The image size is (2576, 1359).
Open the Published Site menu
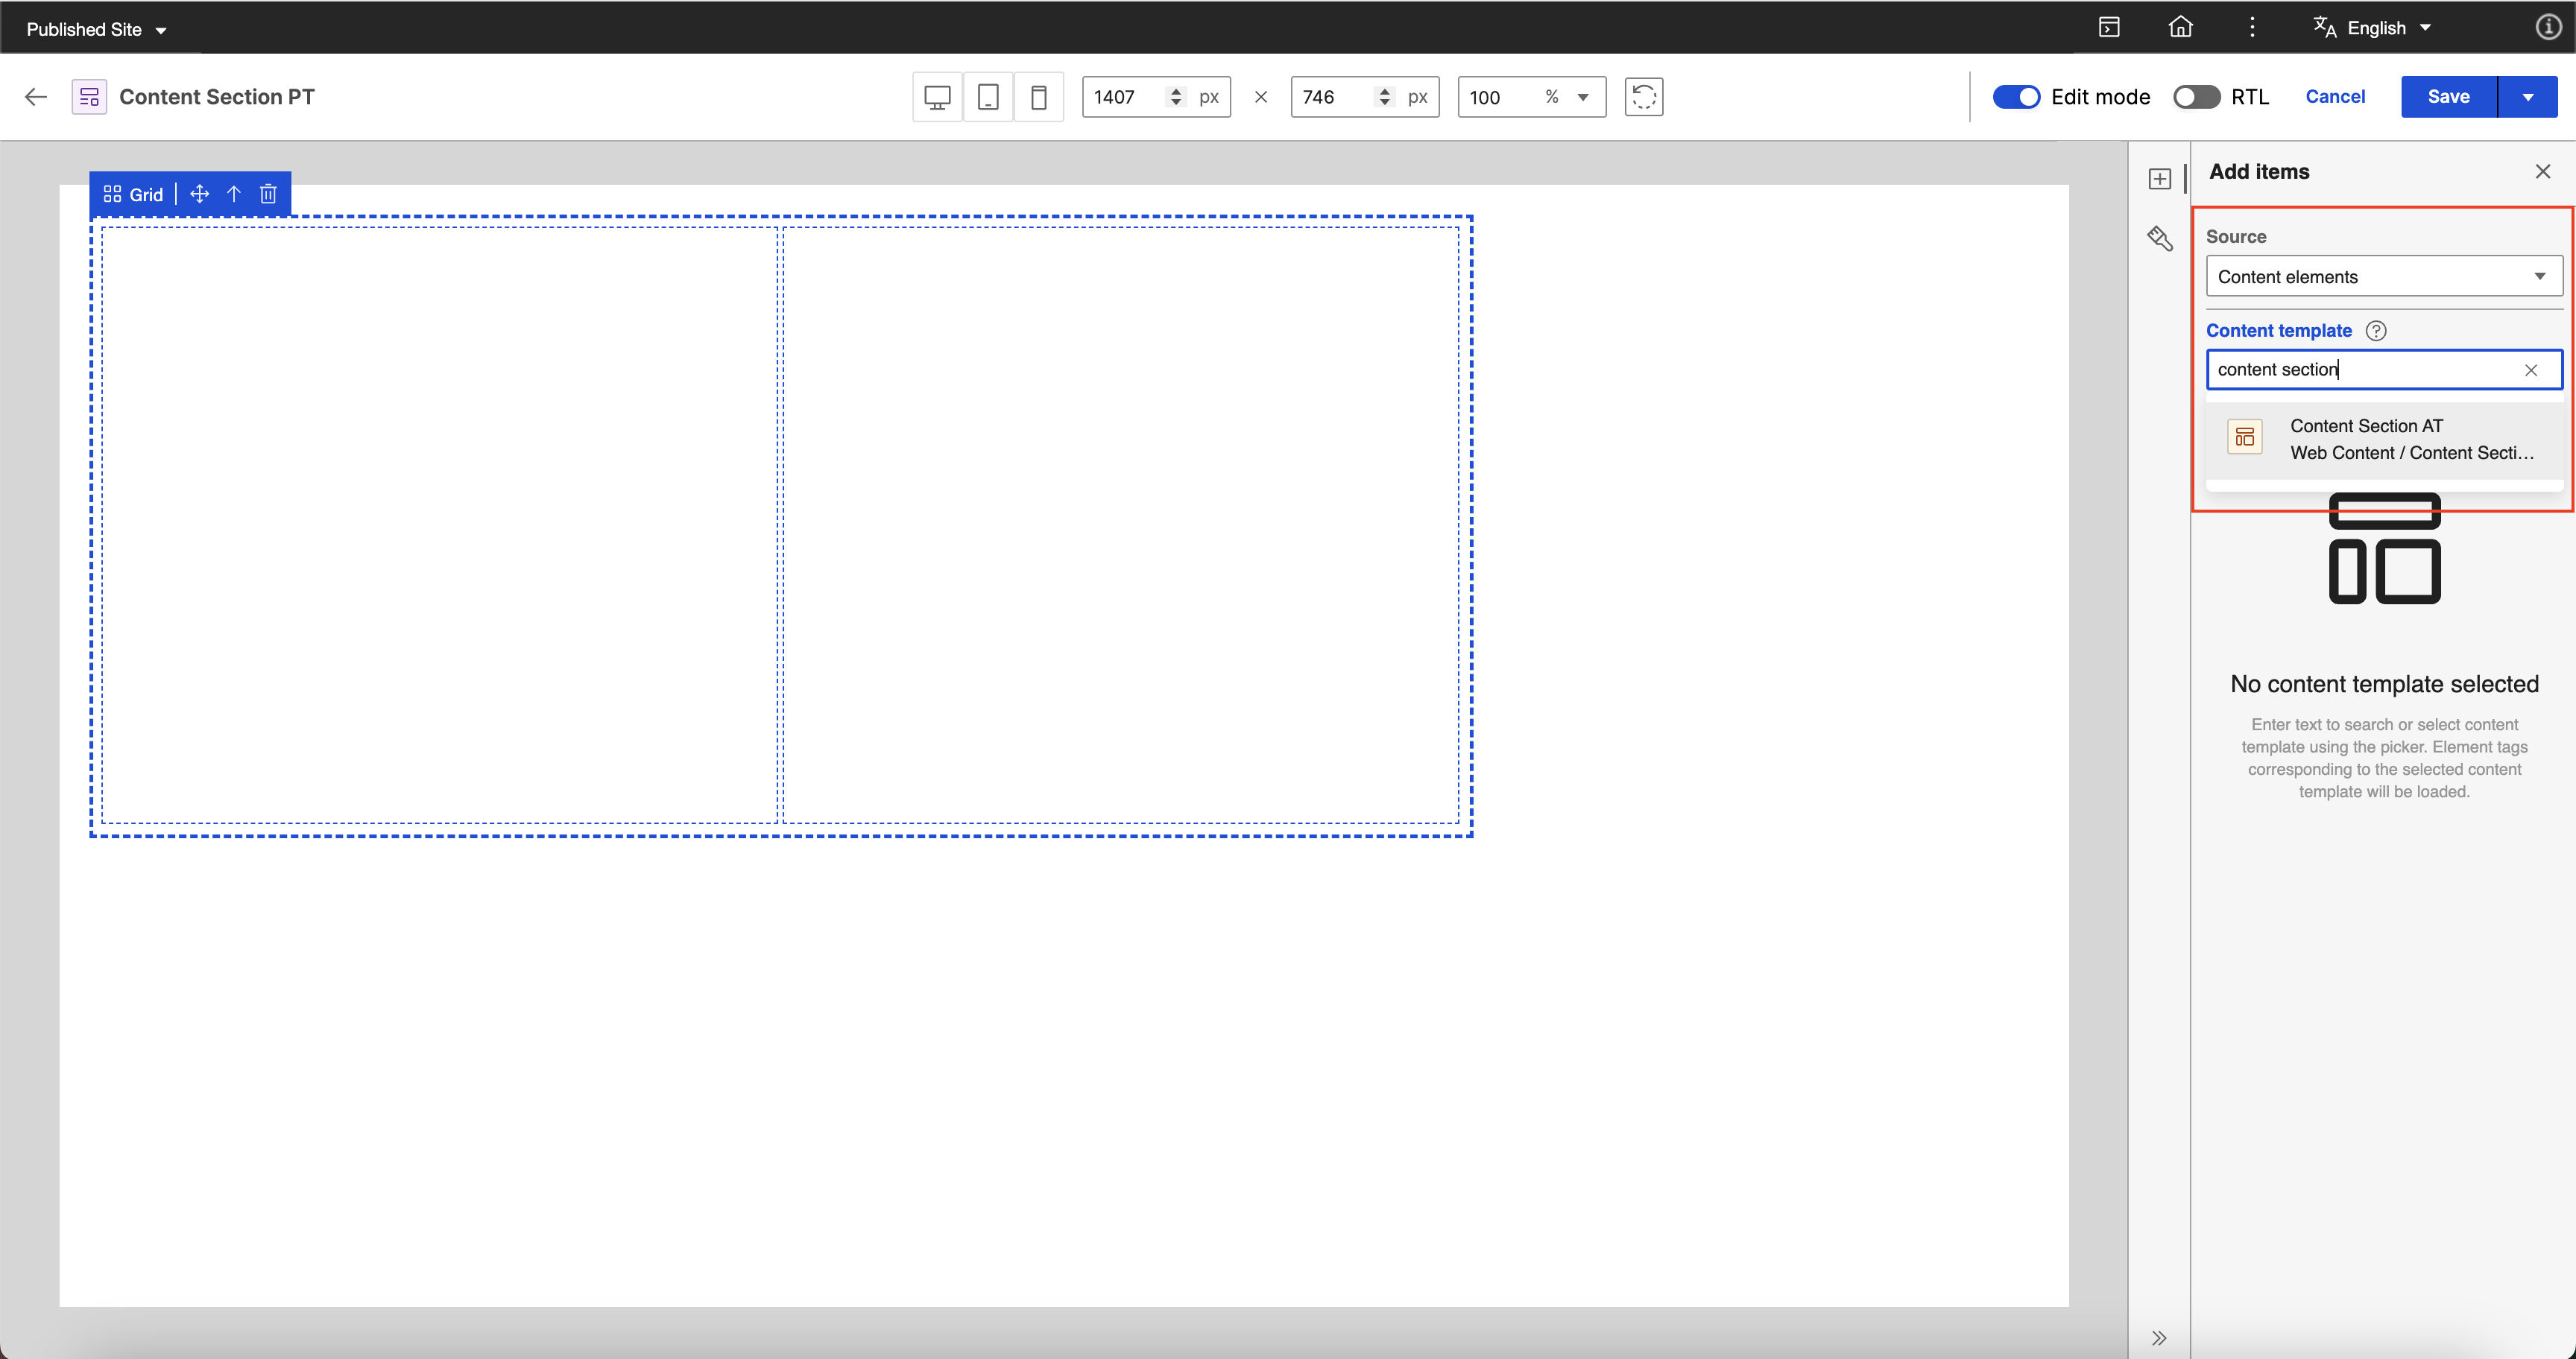click(96, 29)
